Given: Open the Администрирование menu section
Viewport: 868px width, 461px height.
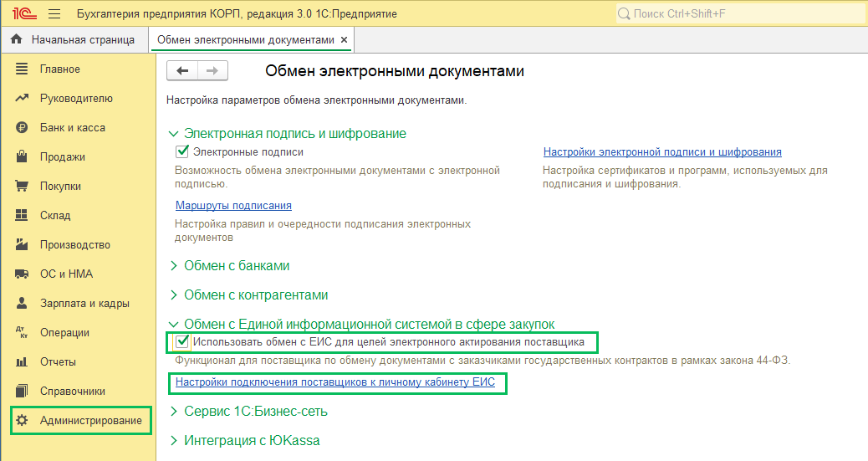Looking at the screenshot, I should pos(91,421).
